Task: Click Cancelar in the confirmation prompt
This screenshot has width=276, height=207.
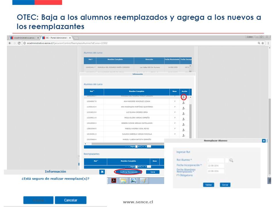Action: [71, 200]
